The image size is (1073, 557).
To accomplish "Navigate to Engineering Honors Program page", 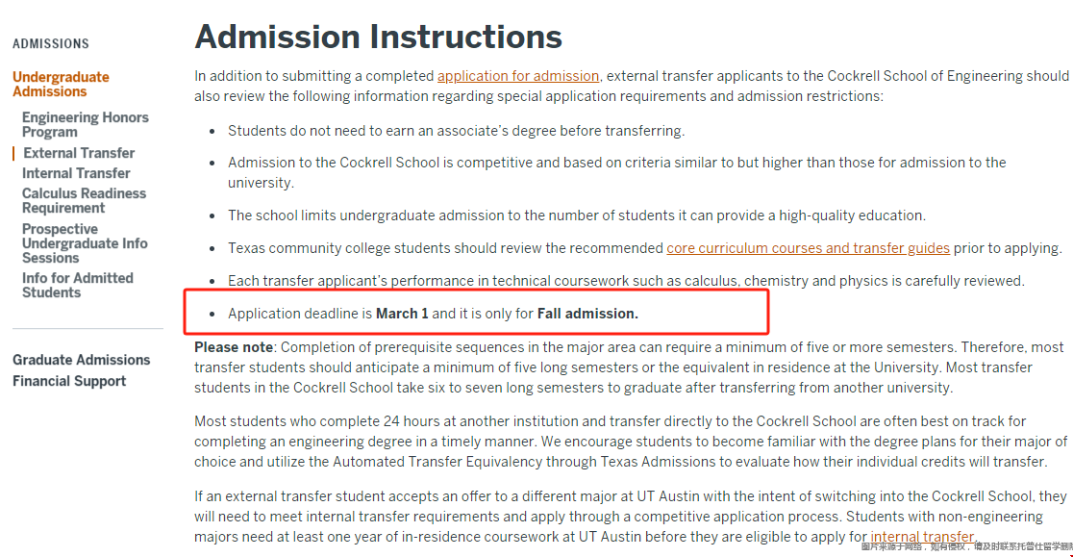I will click(x=85, y=123).
